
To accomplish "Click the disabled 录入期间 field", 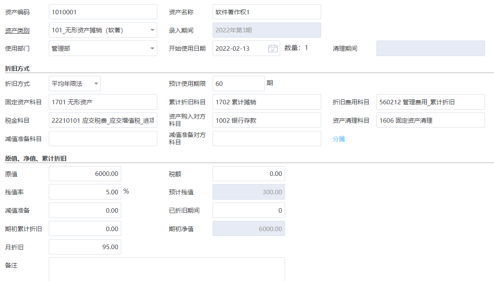I will point(267,30).
